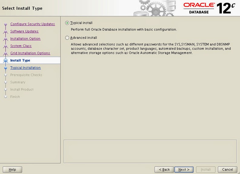Proceed with the Next button
This screenshot has height=174, width=240.
[x=184, y=169]
